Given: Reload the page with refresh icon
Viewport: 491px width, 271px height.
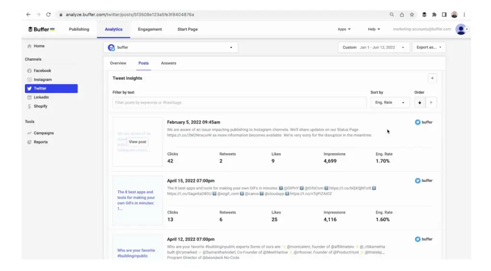Looking at the screenshot, I should pyautogui.click(x=48, y=14).
